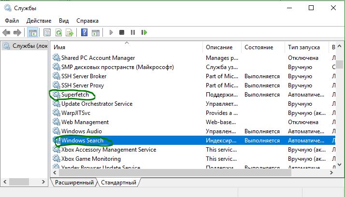Click the Forward arrow in toolbar

pyautogui.click(x=17, y=33)
